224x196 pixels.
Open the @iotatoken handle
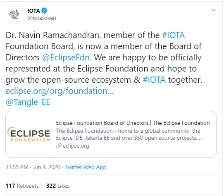(x=42, y=18)
